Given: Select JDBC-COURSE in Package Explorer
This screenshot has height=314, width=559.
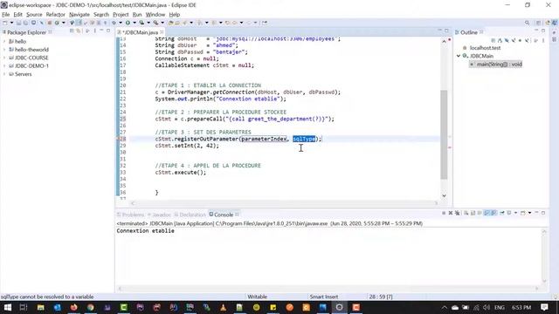Looking at the screenshot, I should tap(31, 58).
